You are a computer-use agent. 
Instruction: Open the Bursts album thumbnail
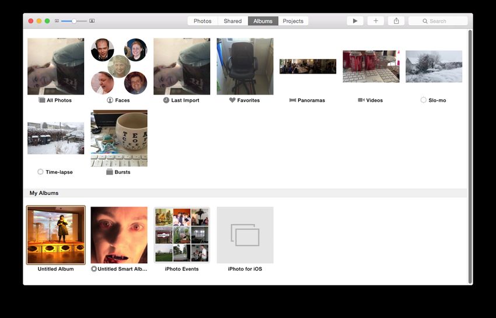119,138
